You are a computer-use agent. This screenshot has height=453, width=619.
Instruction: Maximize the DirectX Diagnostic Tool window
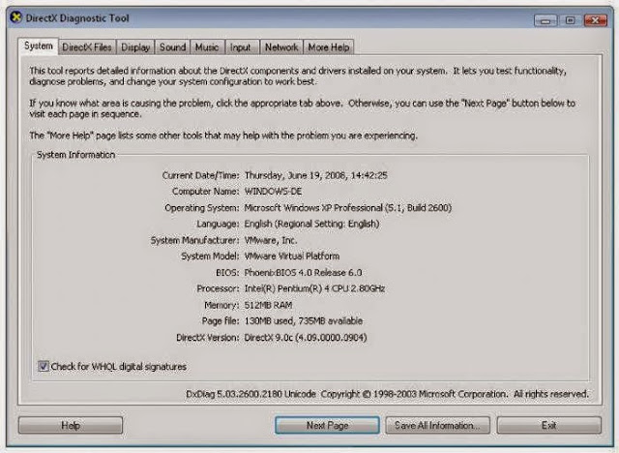click(x=570, y=20)
